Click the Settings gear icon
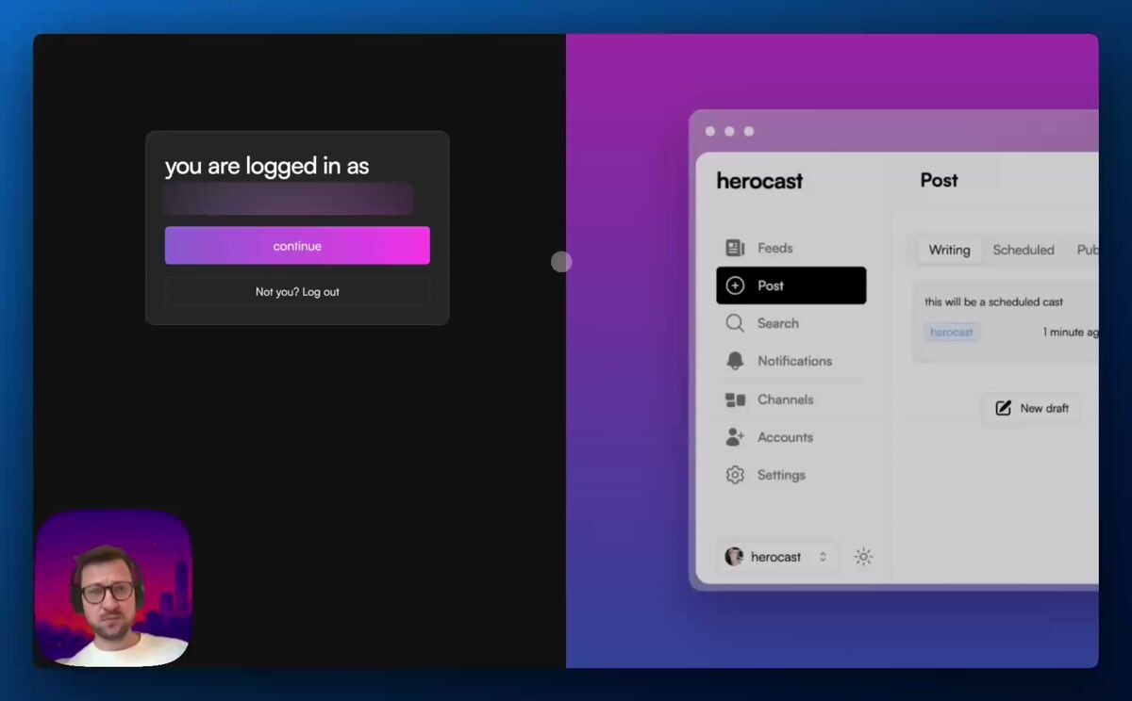The height and width of the screenshot is (701, 1132). pos(735,475)
